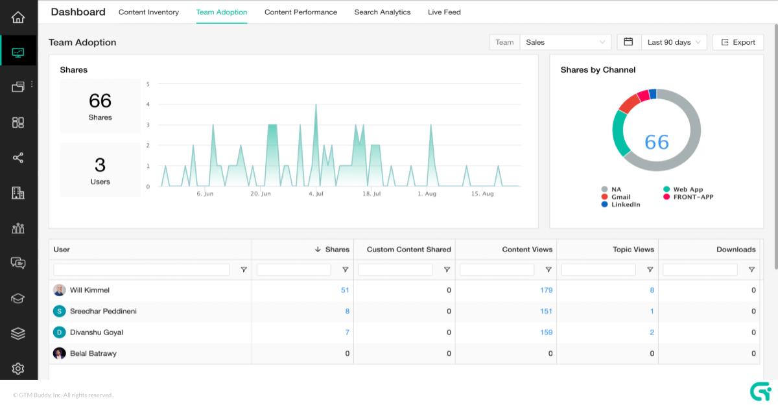This screenshot has height=407, width=778.
Task: Open Will Kimmel's 179 content views link
Action: [547, 290]
